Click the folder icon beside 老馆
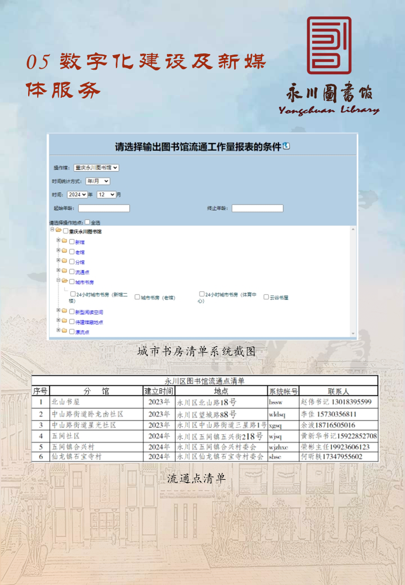This screenshot has width=405, height=585. tap(65, 251)
